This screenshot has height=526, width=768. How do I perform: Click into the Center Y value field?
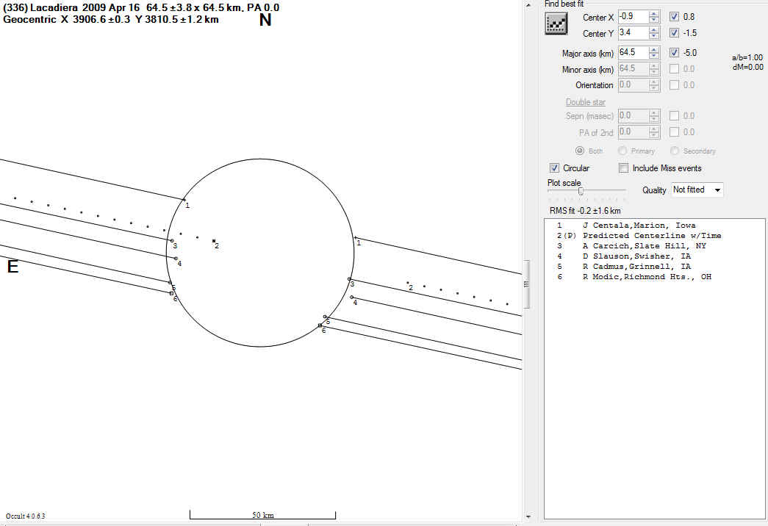tap(632, 33)
